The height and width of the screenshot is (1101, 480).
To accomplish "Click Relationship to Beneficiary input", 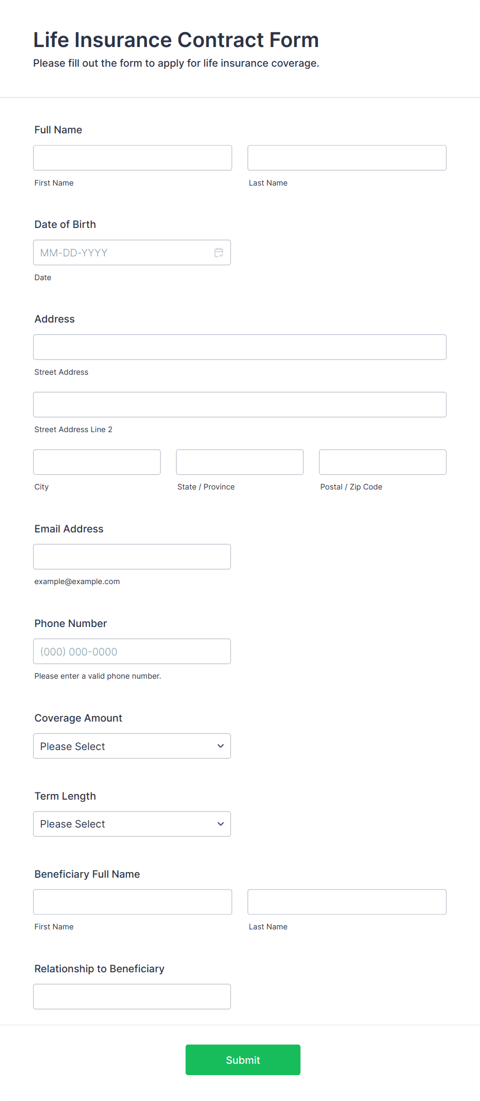I will pos(132,997).
